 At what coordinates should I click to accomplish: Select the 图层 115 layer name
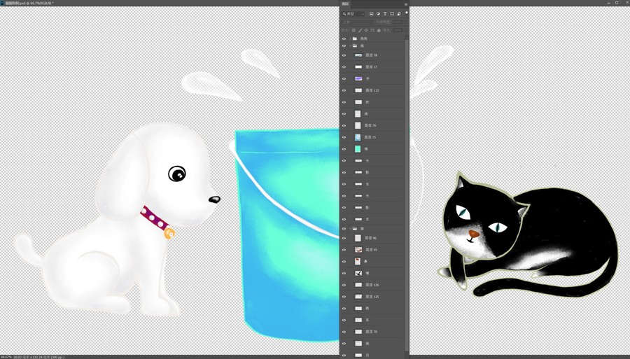point(372,90)
